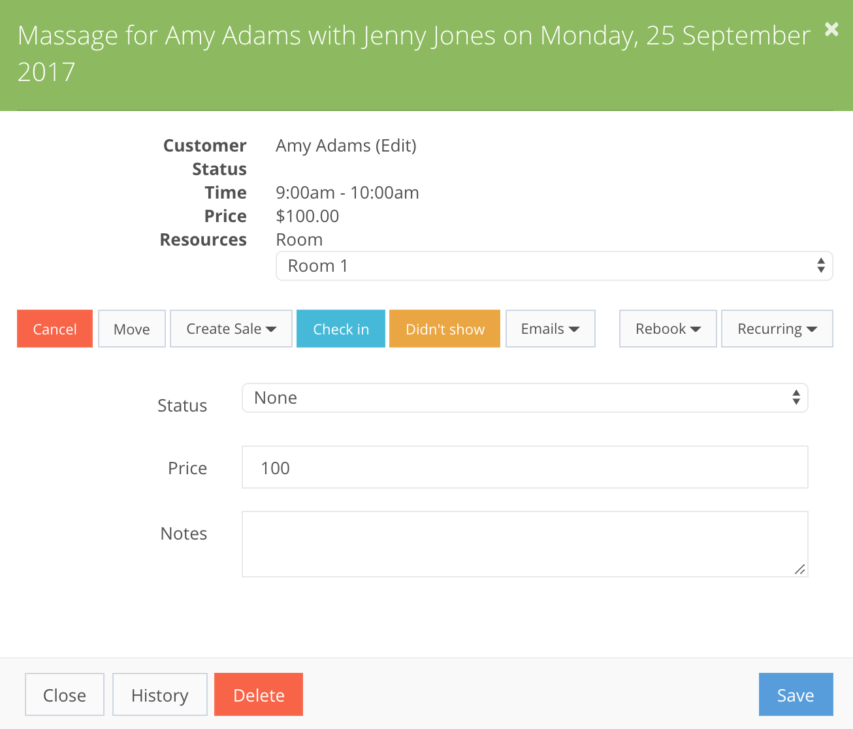This screenshot has height=729, width=853.
Task: Check in Amy Adams
Action: point(340,329)
